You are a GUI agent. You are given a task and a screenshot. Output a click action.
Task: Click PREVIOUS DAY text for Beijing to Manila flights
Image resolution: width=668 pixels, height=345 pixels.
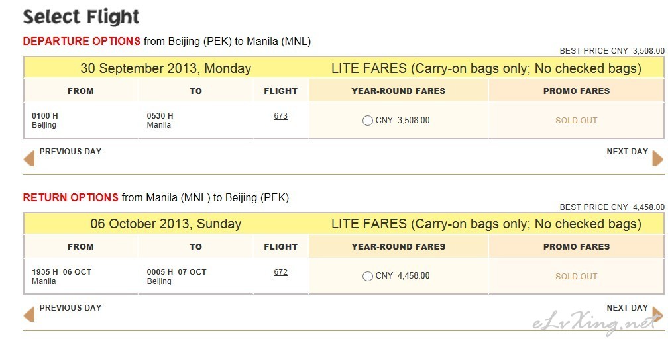(70, 151)
